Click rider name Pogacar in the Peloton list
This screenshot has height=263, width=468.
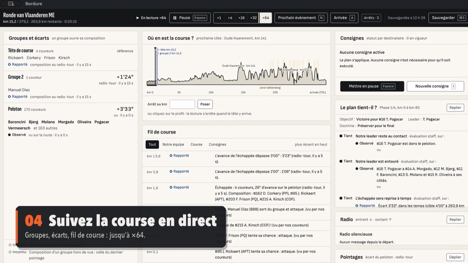[102, 122]
